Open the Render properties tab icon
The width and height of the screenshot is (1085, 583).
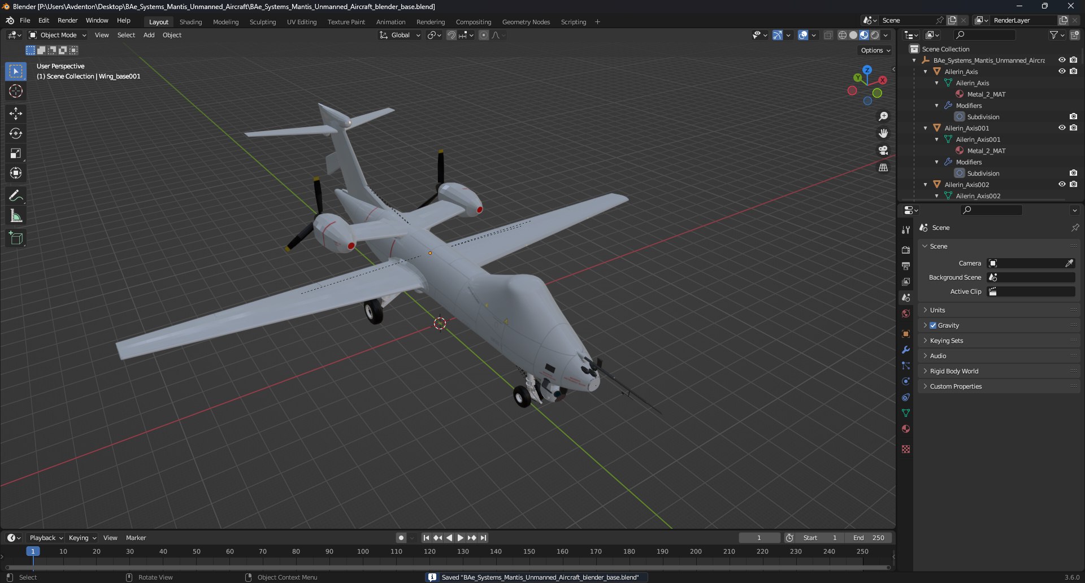click(x=906, y=250)
